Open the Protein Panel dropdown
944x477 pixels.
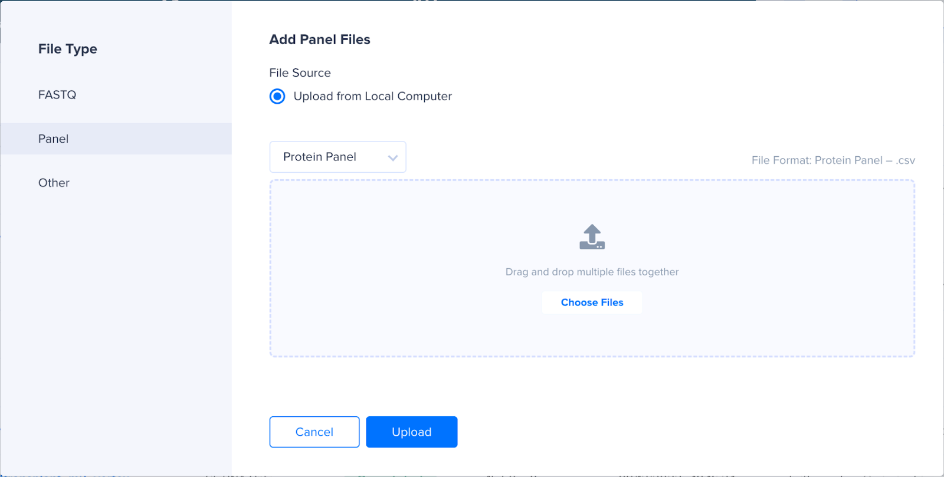click(337, 157)
